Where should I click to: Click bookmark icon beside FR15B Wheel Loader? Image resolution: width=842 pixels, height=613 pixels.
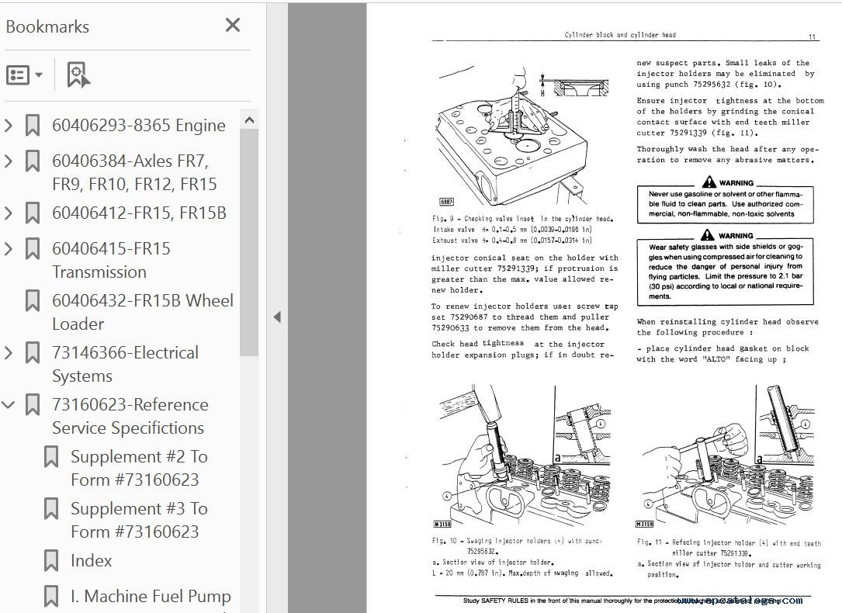[33, 300]
